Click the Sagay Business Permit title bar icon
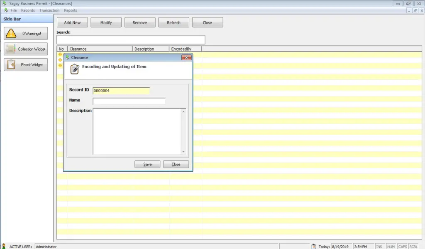This screenshot has height=249, width=425. point(4,3)
